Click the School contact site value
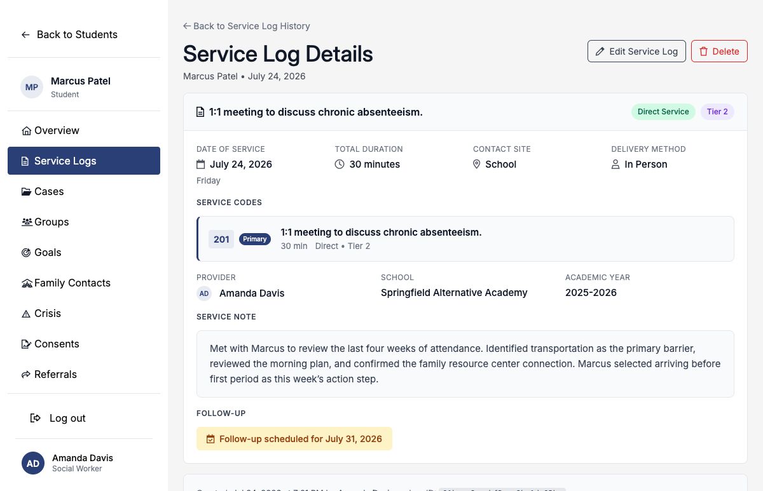This screenshot has height=491, width=763. click(501, 165)
